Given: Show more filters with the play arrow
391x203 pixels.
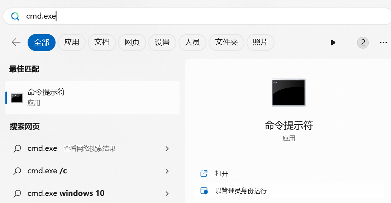Looking at the screenshot, I should pyautogui.click(x=333, y=43).
